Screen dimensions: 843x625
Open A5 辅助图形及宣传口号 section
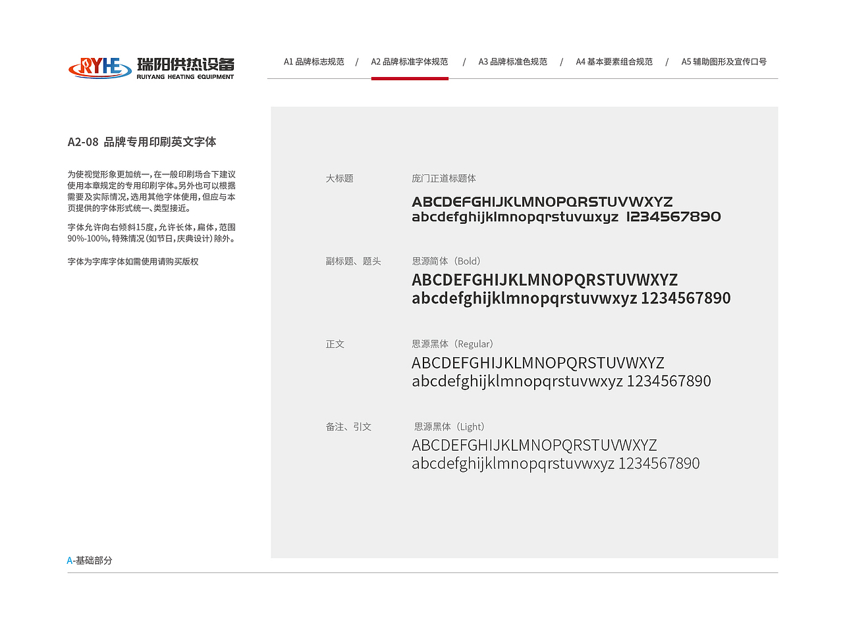723,61
